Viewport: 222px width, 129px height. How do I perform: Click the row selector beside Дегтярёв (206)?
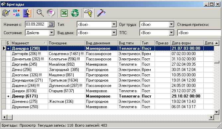tap(4, 54)
